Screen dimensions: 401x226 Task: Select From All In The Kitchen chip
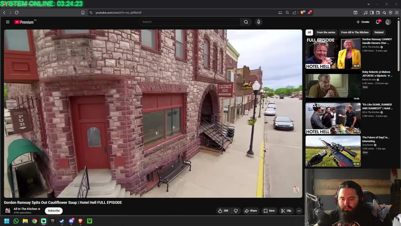355,32
